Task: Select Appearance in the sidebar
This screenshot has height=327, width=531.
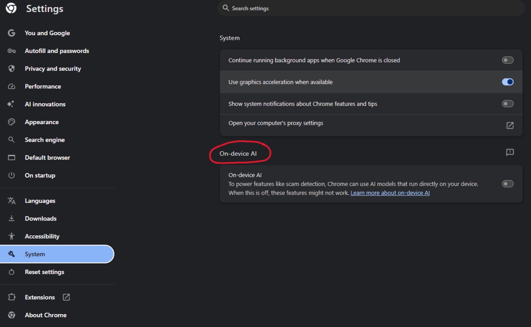Action: point(42,122)
